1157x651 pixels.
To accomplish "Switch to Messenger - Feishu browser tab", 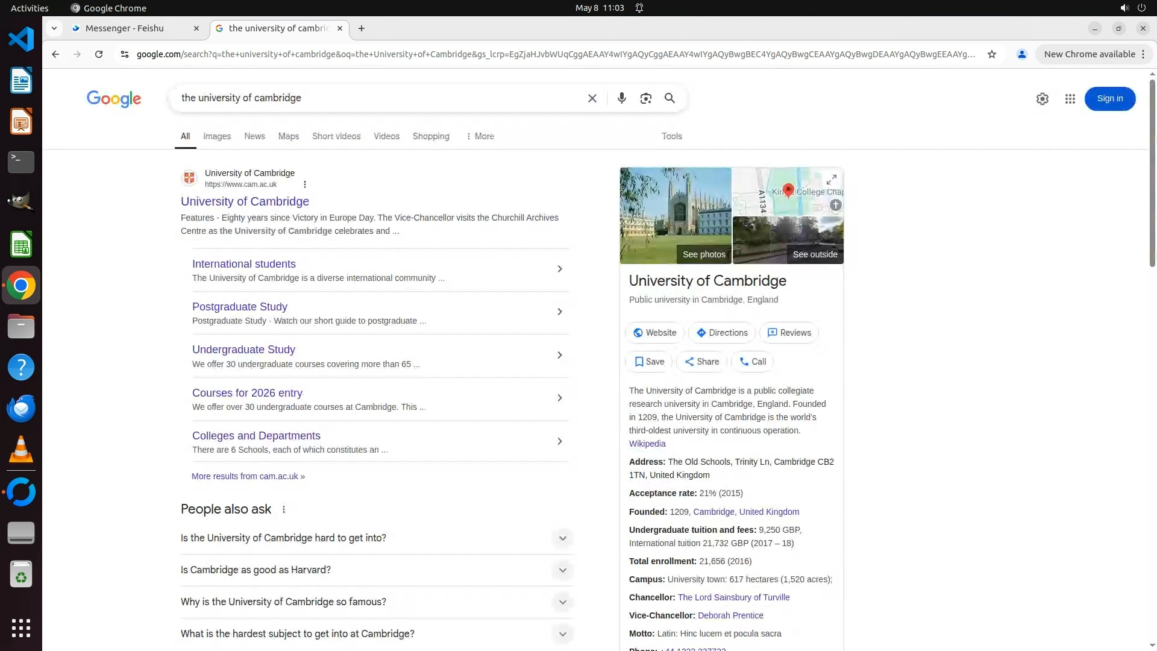I will tap(125, 28).
